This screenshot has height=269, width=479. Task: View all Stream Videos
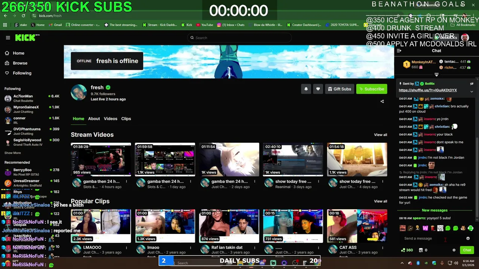coord(380,135)
